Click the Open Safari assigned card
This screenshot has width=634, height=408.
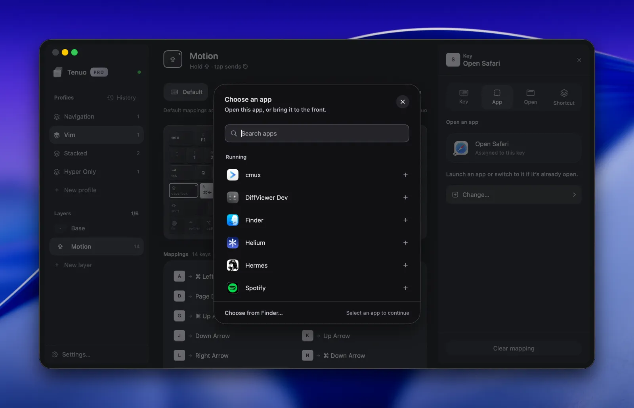pyautogui.click(x=514, y=148)
